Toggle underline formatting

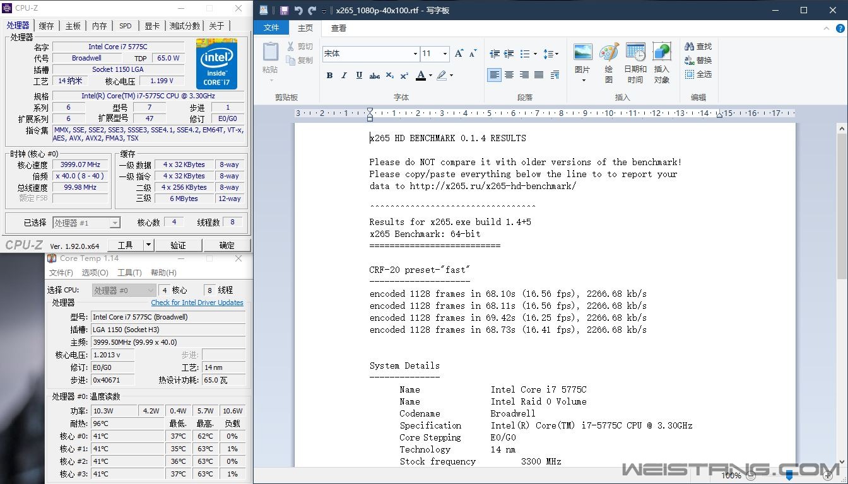359,75
